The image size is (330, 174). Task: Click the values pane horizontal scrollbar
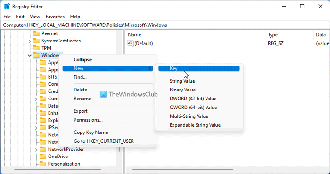pyautogui.click(x=183, y=170)
